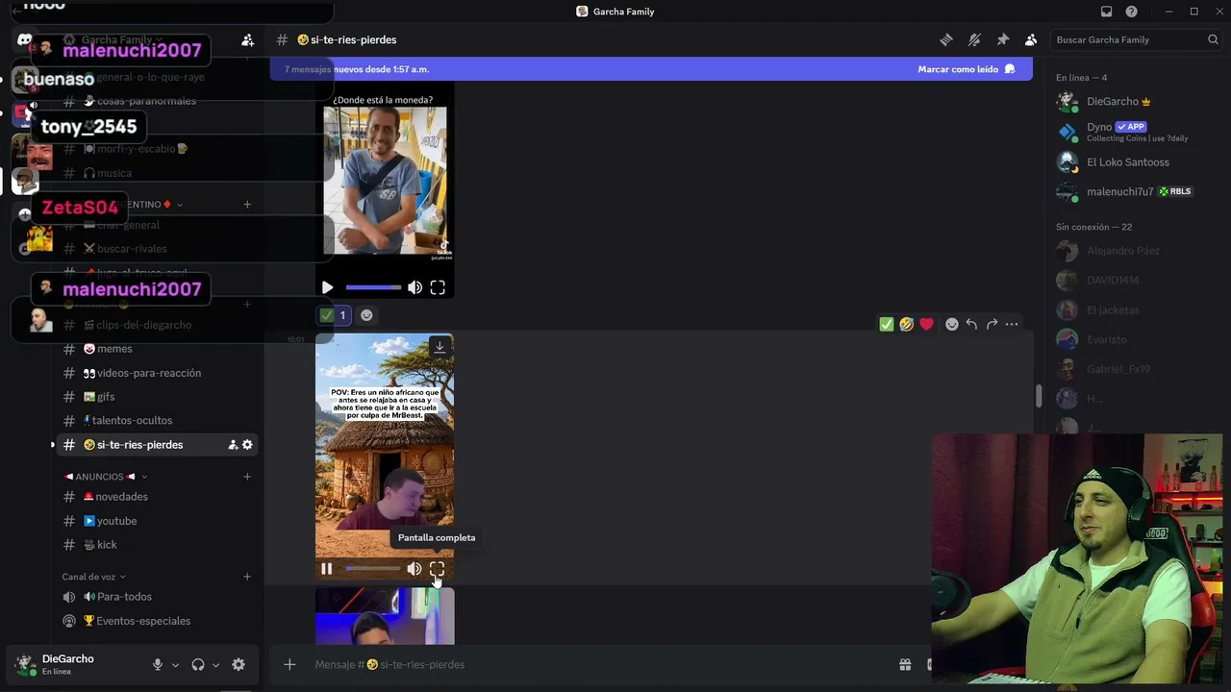The width and height of the screenshot is (1231, 692).
Task: Expand headphone output options arrow
Action: (x=215, y=665)
